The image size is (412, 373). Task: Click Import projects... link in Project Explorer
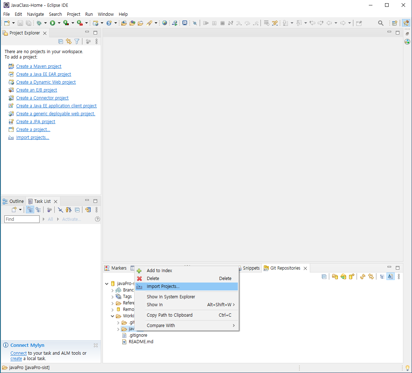[x=33, y=137]
